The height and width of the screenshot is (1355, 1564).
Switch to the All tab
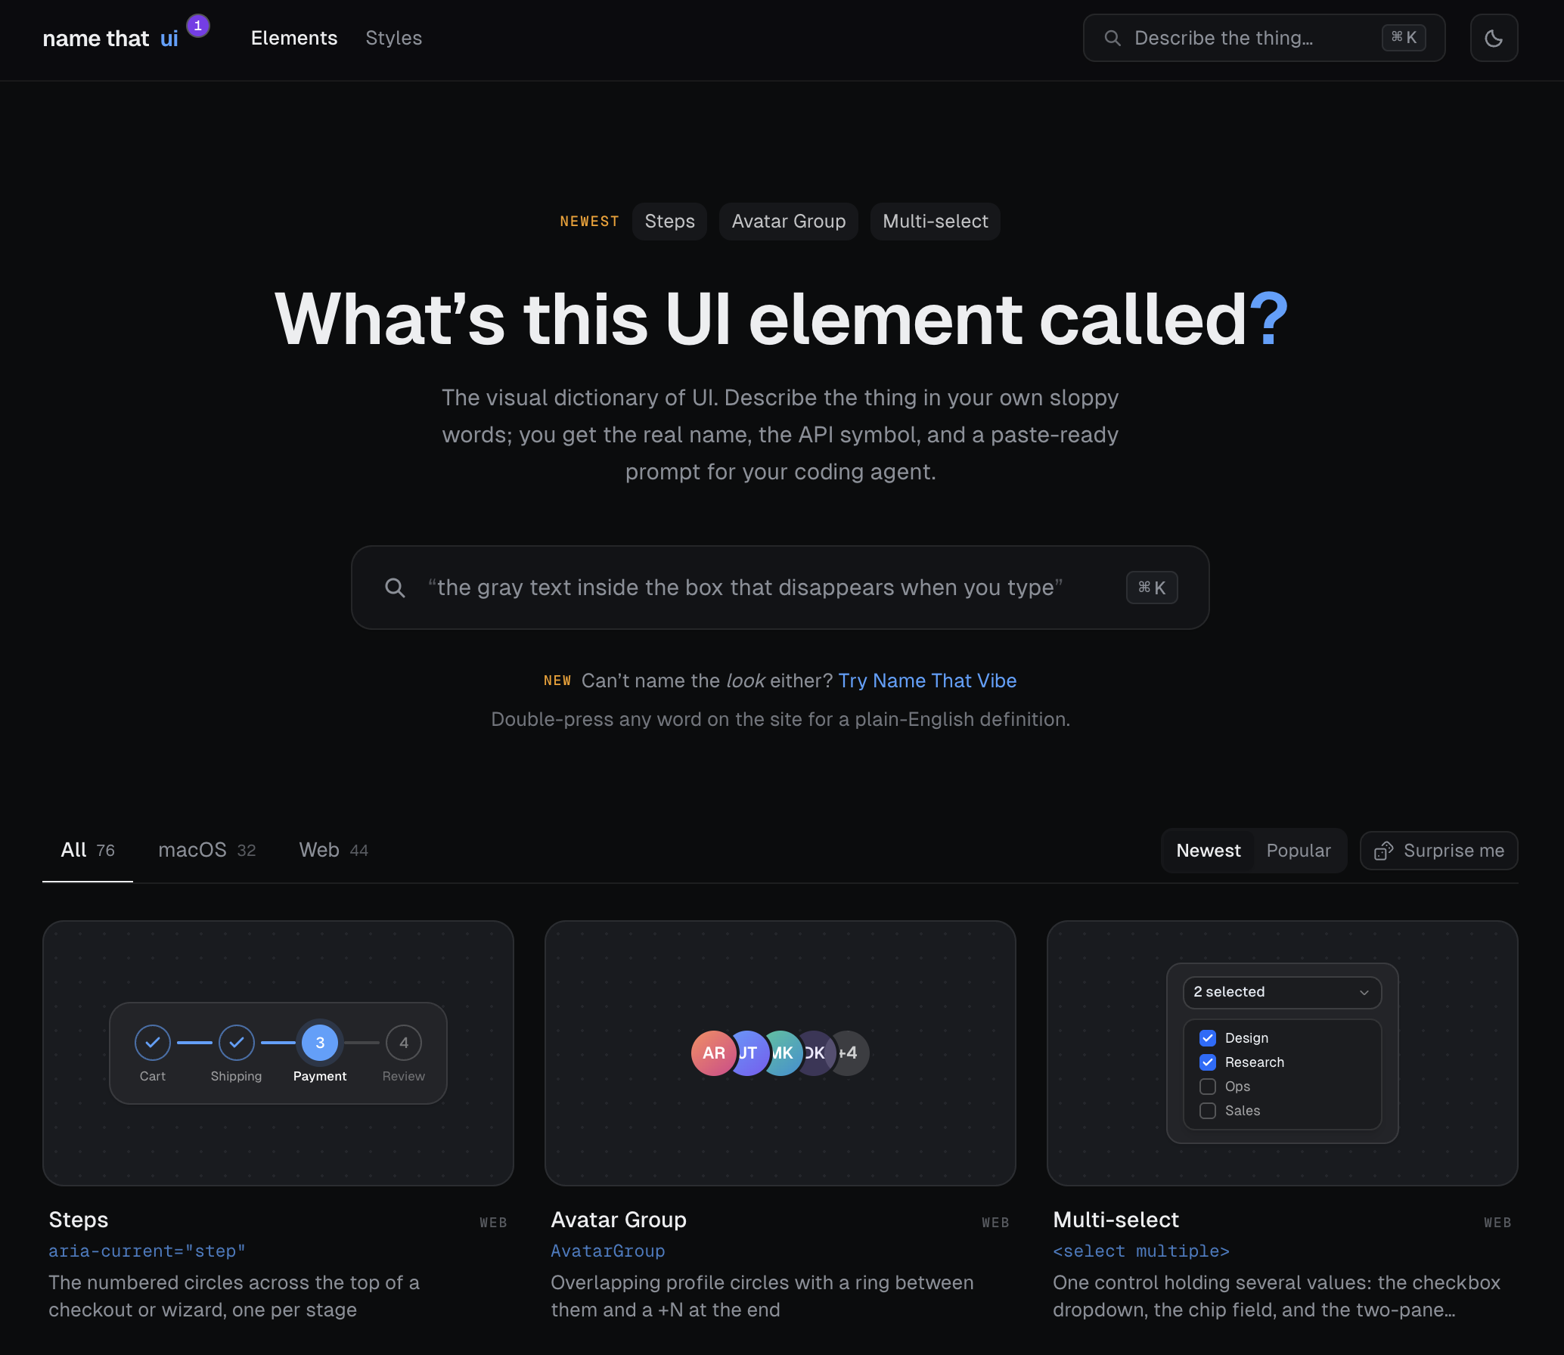(x=88, y=850)
